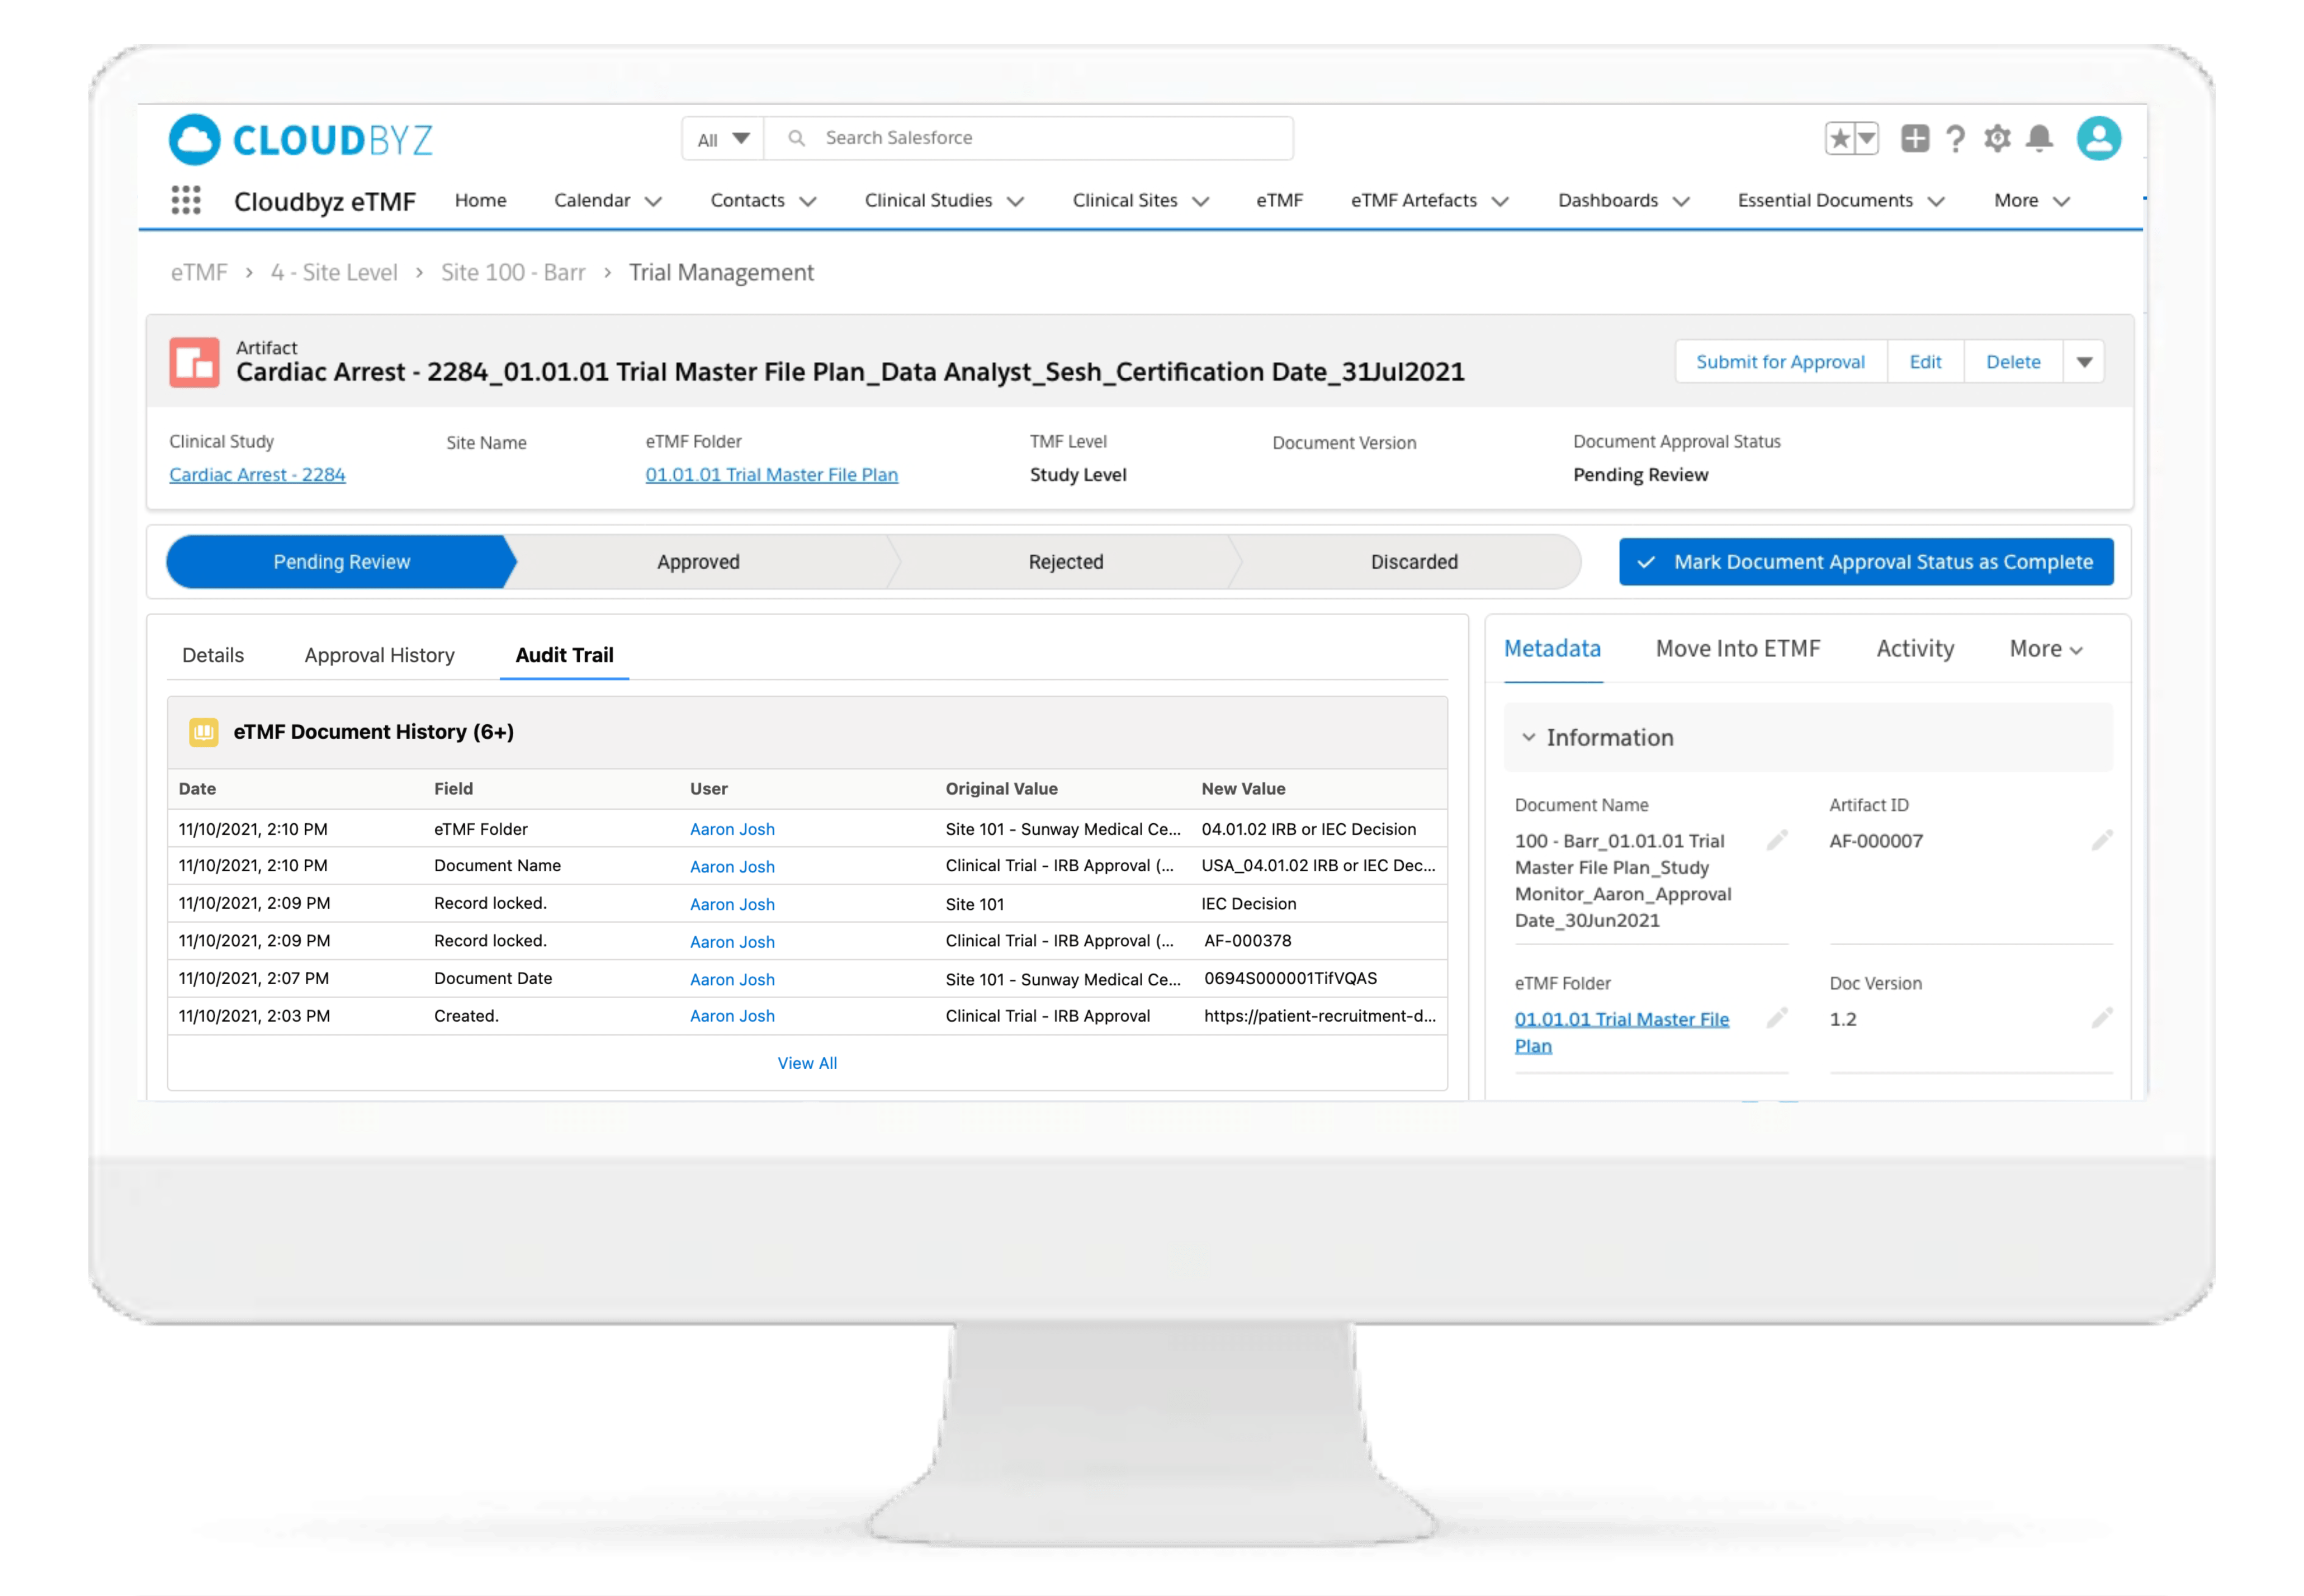Open Cardiac Arrest - 2284 study link
The height and width of the screenshot is (1596, 2304).
[x=257, y=475]
